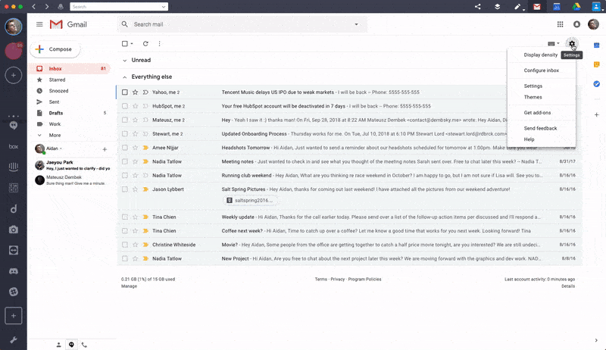
Task: Open the more options three-dot menu
Action: point(159,44)
